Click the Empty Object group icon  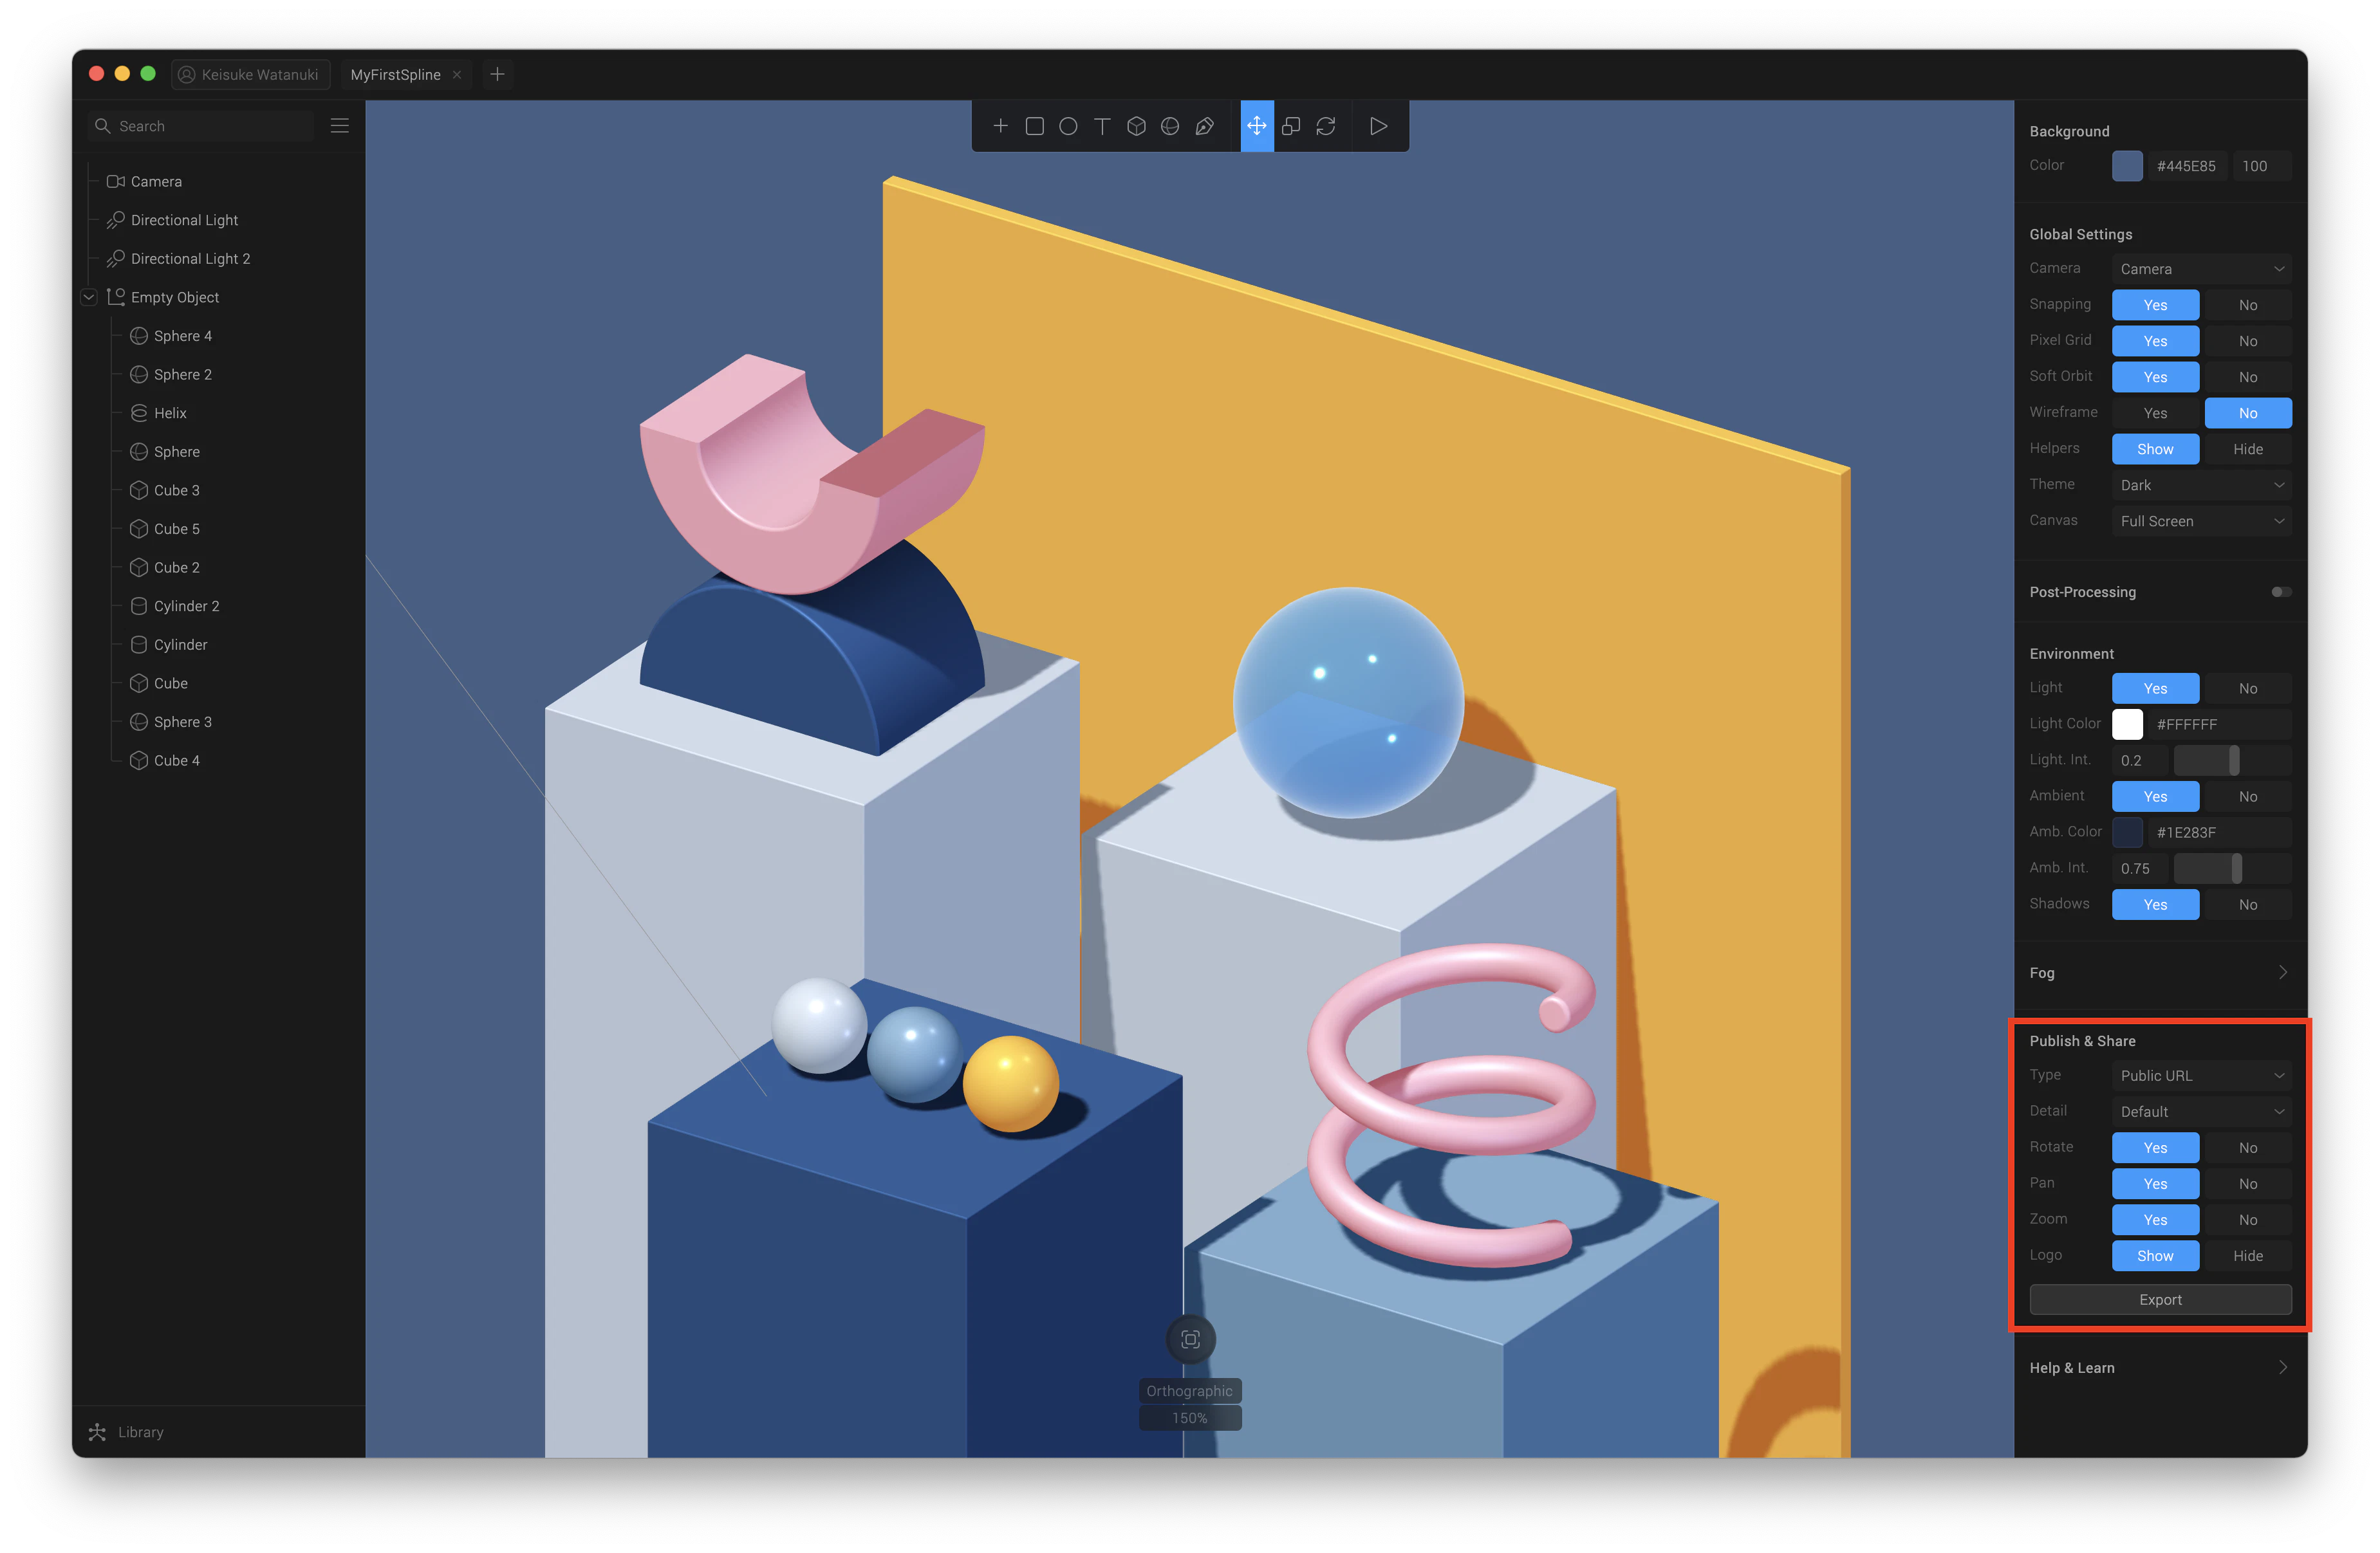click(x=116, y=297)
